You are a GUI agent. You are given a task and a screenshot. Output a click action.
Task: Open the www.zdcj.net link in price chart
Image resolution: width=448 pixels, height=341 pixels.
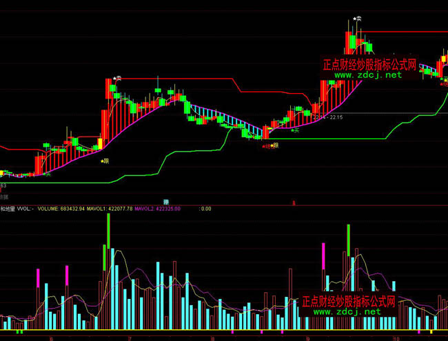[368, 76]
